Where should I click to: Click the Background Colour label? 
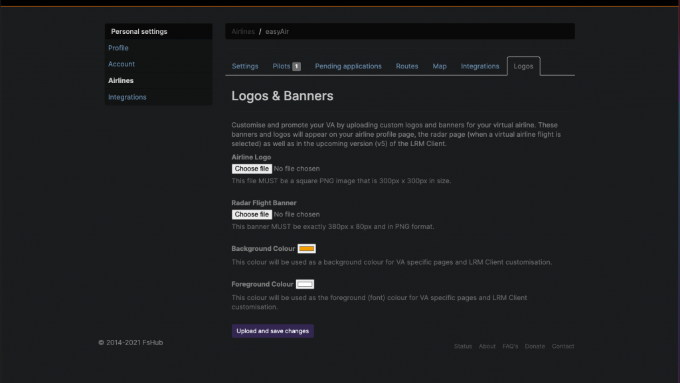[x=263, y=249]
